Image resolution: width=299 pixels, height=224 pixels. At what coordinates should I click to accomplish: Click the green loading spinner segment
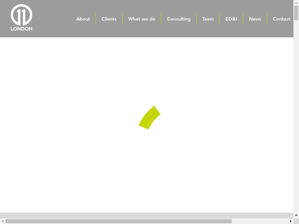149,118
